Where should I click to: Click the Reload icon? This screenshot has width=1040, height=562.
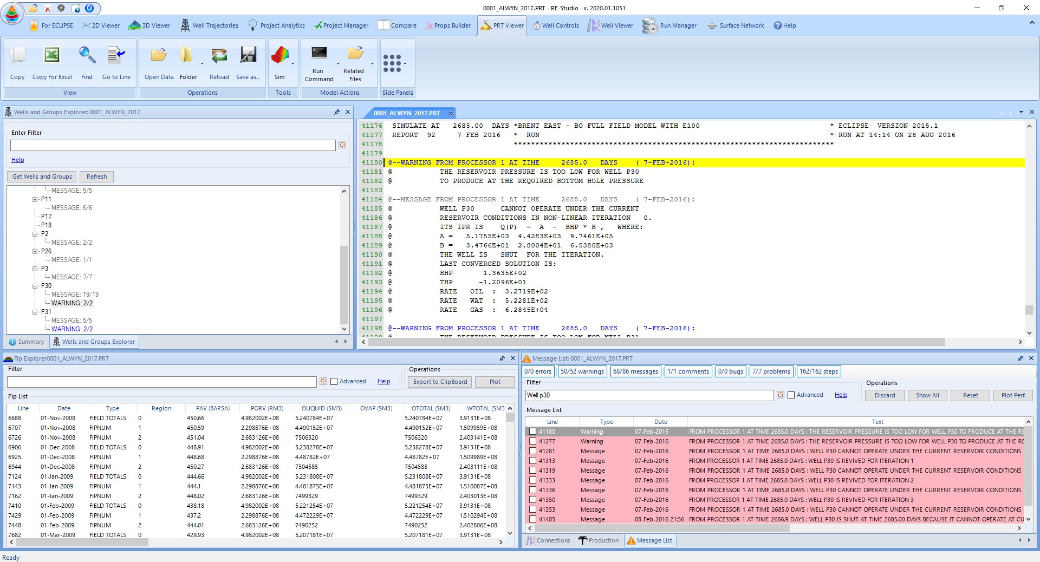[219, 55]
